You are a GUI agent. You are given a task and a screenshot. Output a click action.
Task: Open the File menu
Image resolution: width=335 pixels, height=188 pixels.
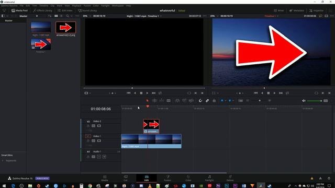[x=21, y=6]
